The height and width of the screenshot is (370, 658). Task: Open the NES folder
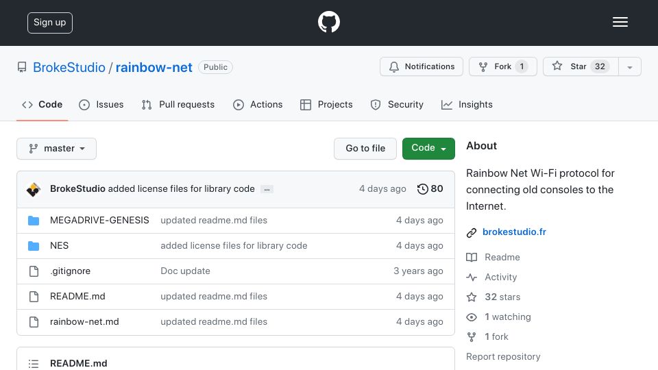59,246
